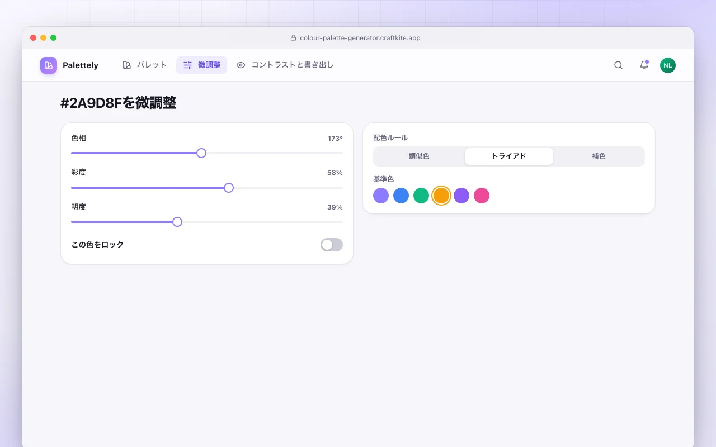The image size is (716, 447).
Task: Click the lock icon in address bar
Action: [293, 38]
